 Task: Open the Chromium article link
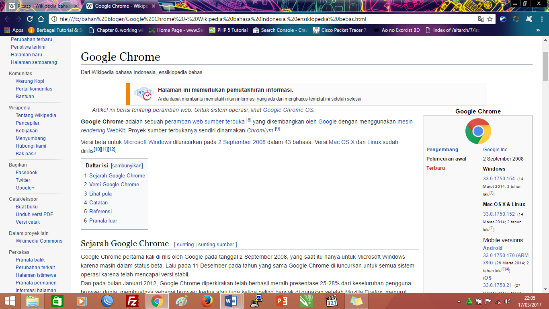tap(260, 130)
